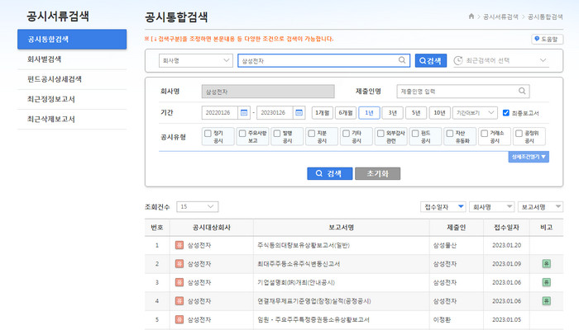579x330 pixels.
Task: Click the start date field 20220126
Action: 220,113
